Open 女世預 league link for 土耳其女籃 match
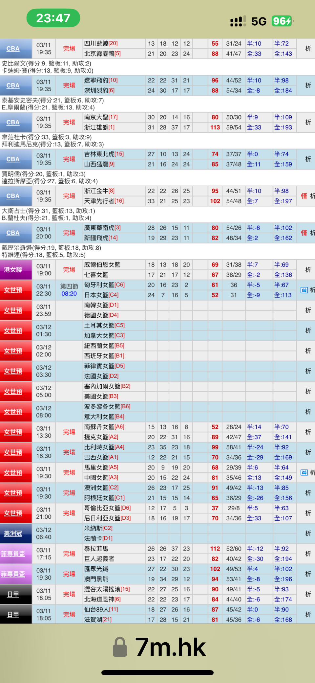 pyautogui.click(x=13, y=330)
